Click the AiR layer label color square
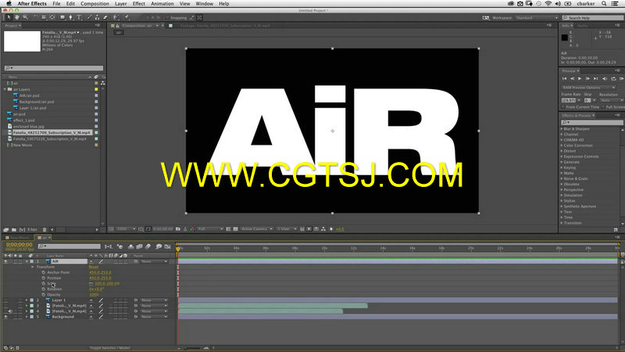Image resolution: width=625 pixels, height=352 pixels. click(32, 261)
